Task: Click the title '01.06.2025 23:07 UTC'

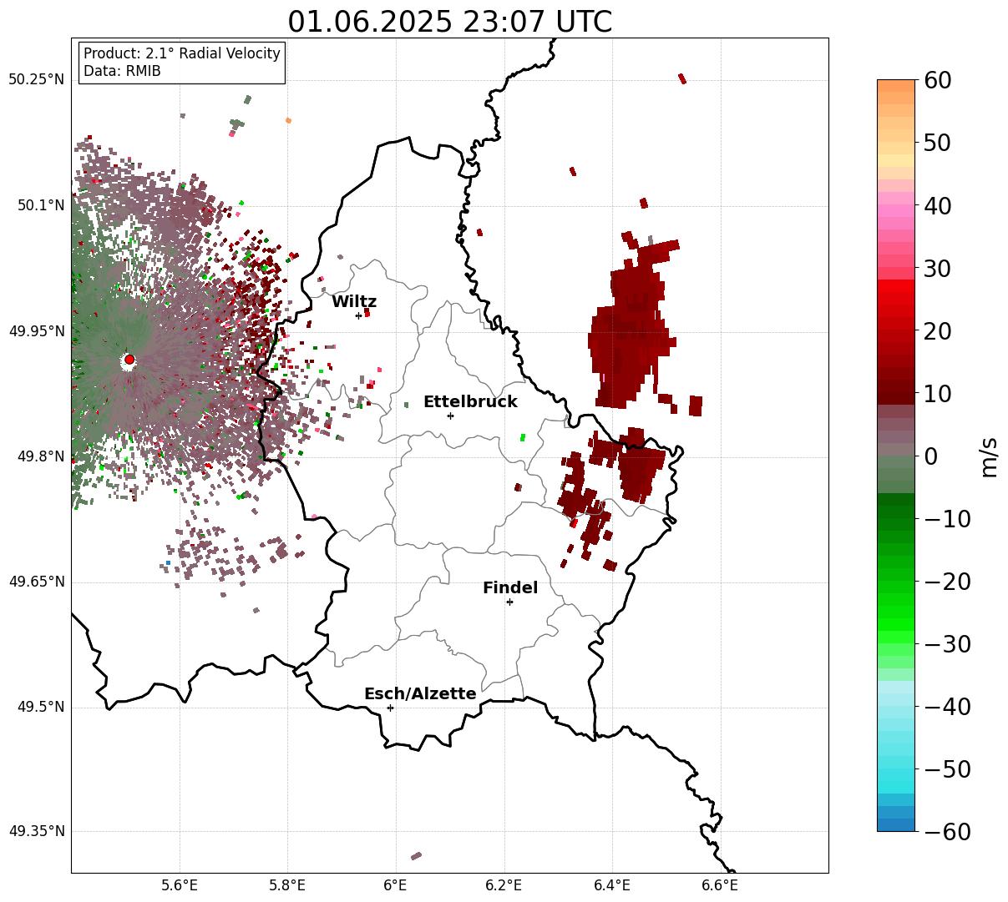Action: pyautogui.click(x=449, y=21)
